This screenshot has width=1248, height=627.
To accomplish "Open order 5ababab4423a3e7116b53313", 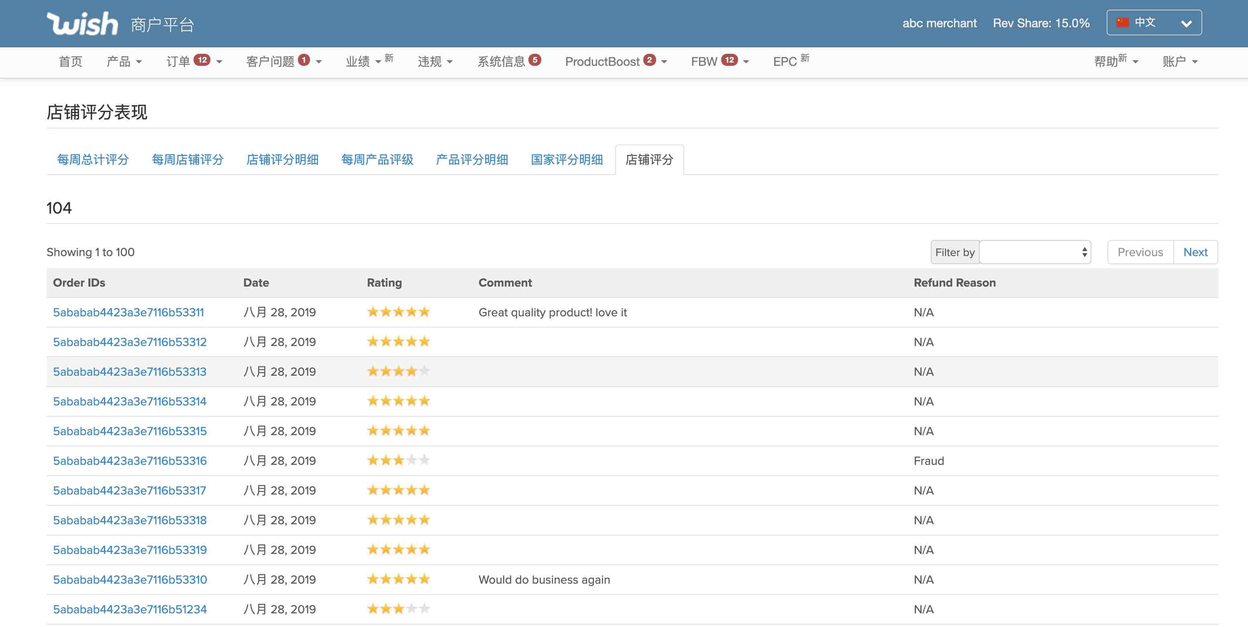I will pyautogui.click(x=130, y=371).
